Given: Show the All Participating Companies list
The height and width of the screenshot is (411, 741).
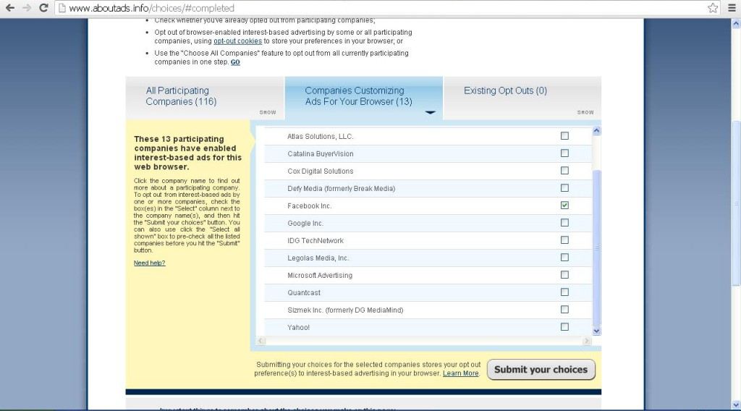Looking at the screenshot, I should point(268,112).
